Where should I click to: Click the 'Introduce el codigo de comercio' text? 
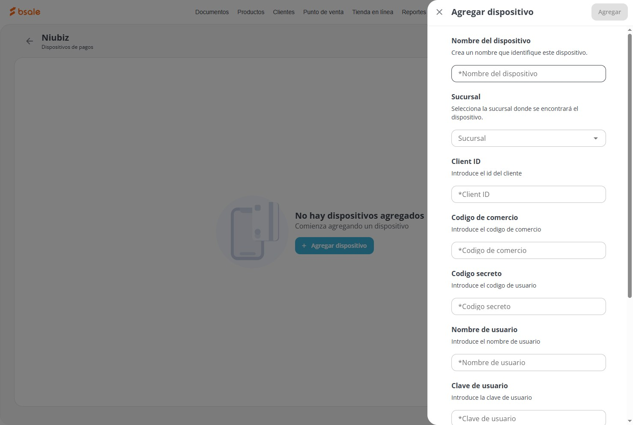(496, 229)
